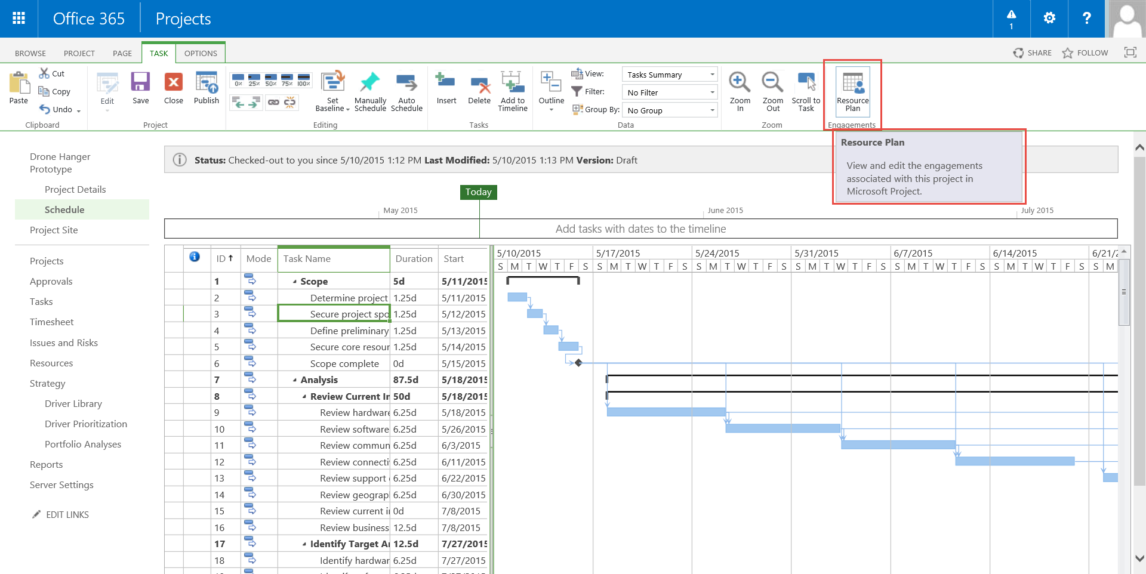Open the Filter dropdown showing No Filter
Viewport: 1146px width, 574px height.
670,92
